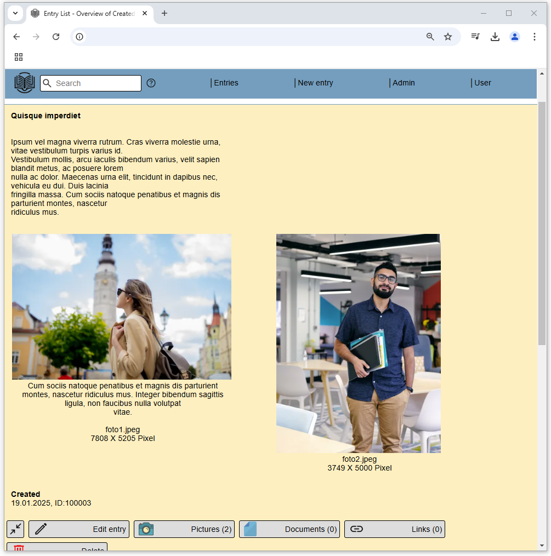Image resolution: width=551 pixels, height=556 pixels.
Task: Click into the Search input field
Action: [x=91, y=83]
